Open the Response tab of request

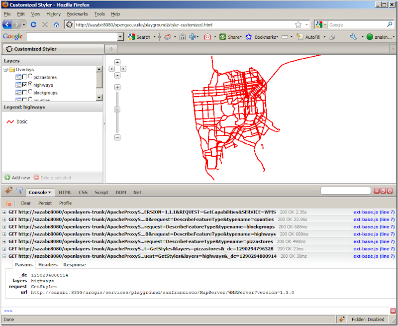(x=74, y=265)
